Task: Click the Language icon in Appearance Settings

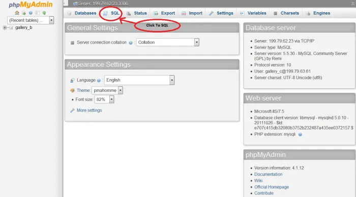Action: 72,80
